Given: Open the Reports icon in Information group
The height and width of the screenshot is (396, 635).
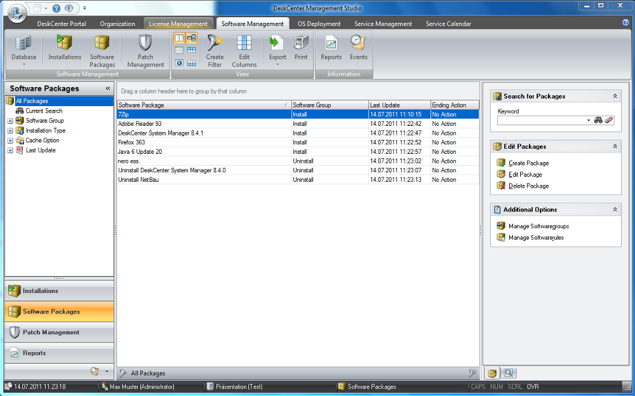Looking at the screenshot, I should tap(331, 46).
